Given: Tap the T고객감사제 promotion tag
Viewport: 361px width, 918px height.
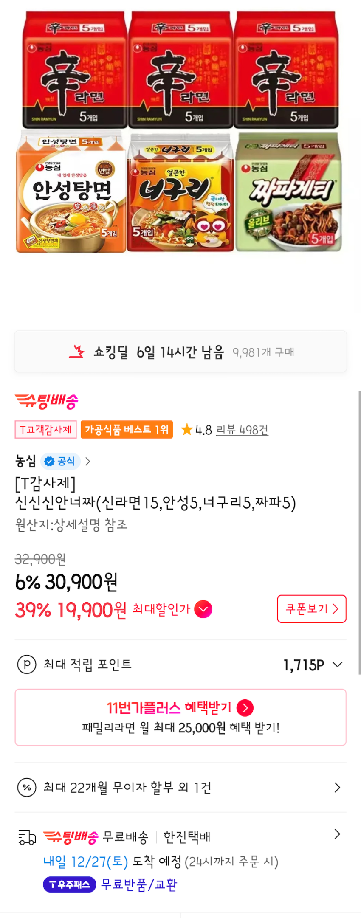Looking at the screenshot, I should (46, 430).
